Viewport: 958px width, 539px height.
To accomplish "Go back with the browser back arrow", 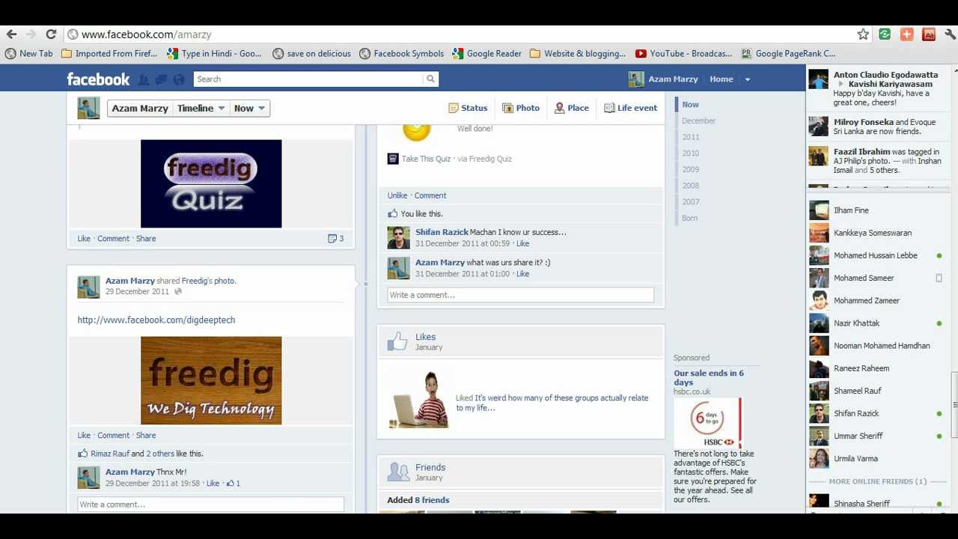I will click(11, 34).
